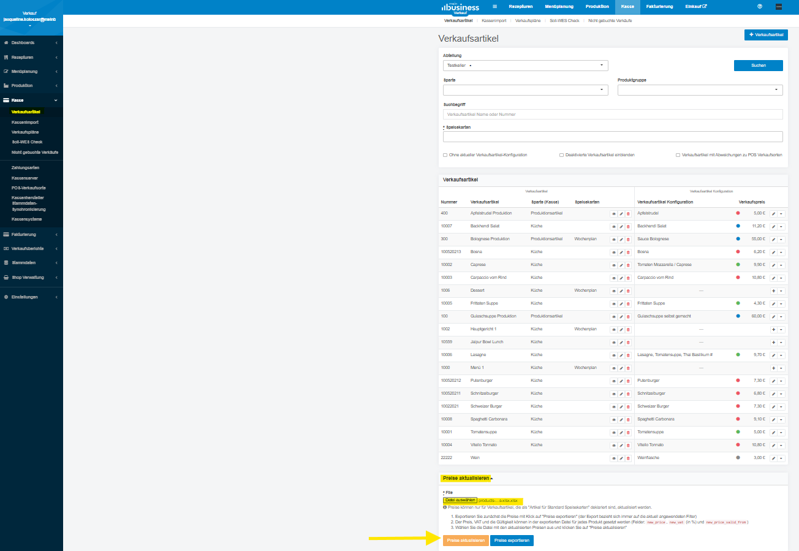View the Apfelstrudel Produktion eye icon

point(613,213)
